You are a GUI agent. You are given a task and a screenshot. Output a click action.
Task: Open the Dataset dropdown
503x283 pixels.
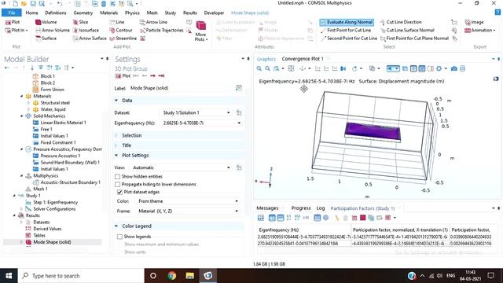coord(196,112)
